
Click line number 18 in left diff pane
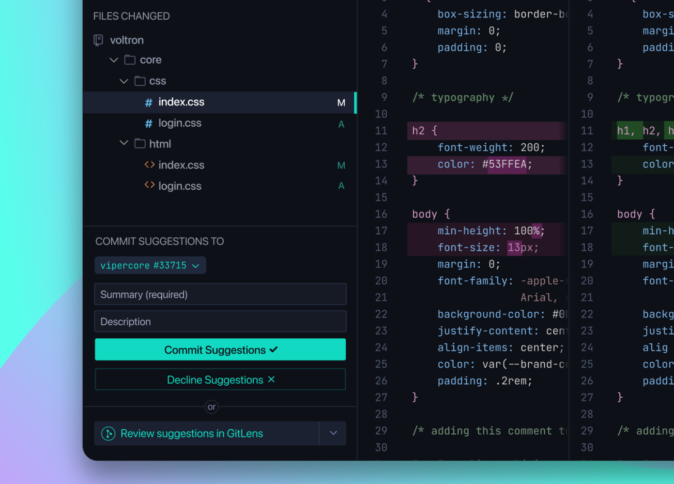pos(381,247)
